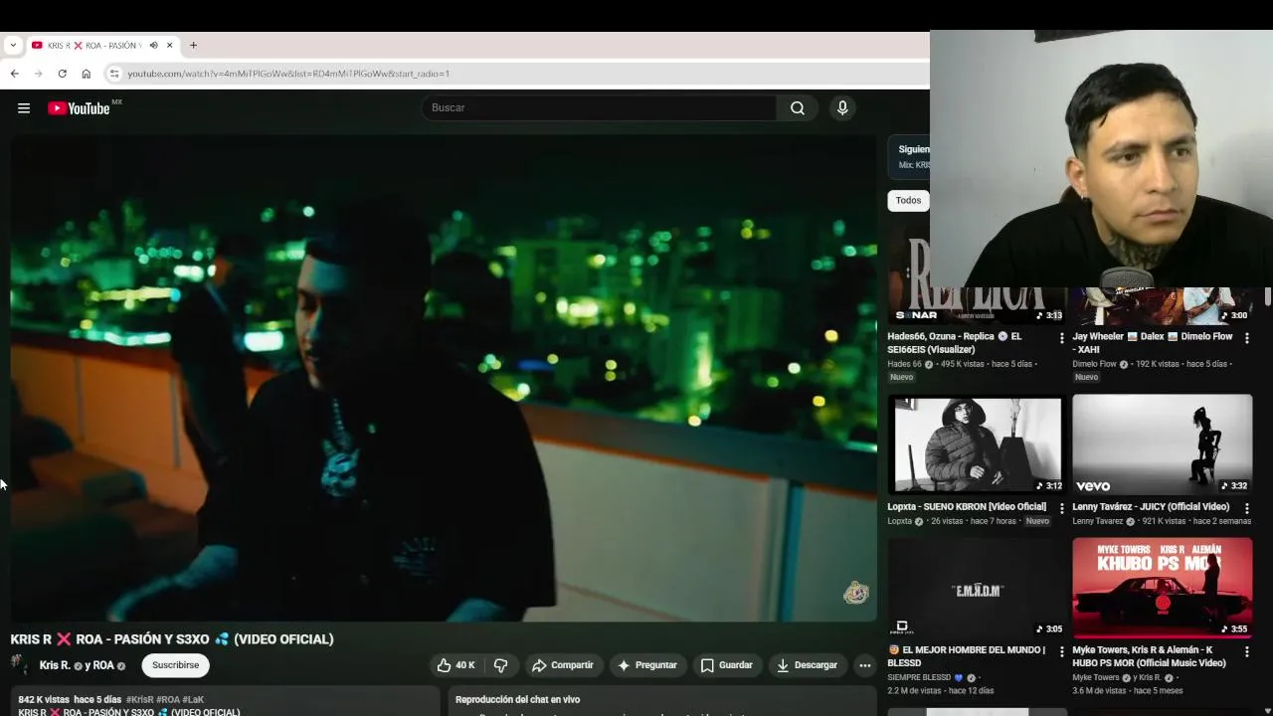Image resolution: width=1273 pixels, height=716 pixels.
Task: Open options for EL MEJOR HOMBRE DEL MUNDO video
Action: tap(1061, 651)
